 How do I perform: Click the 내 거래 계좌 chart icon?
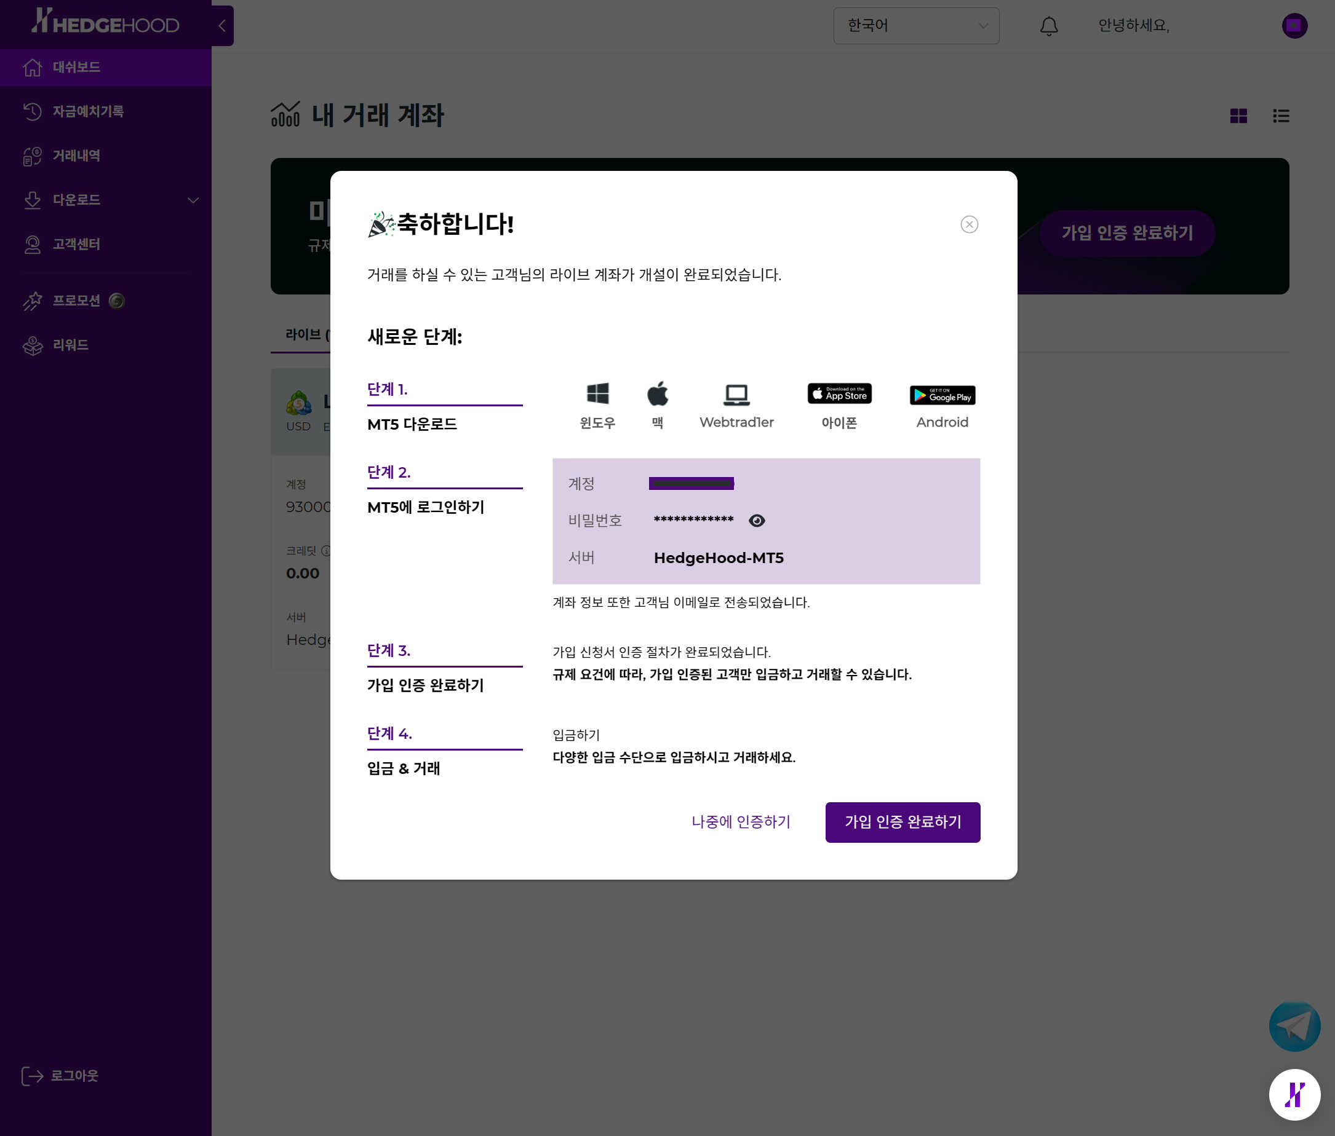tap(285, 115)
